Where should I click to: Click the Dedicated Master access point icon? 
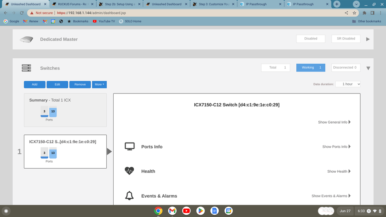pos(26,39)
